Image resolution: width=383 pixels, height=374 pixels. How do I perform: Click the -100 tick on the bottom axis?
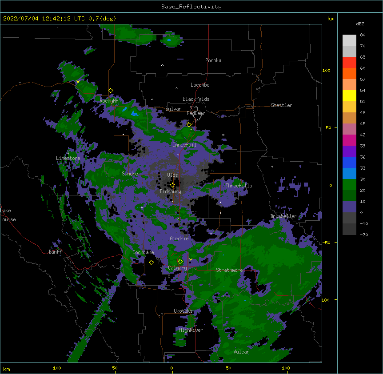click(x=56, y=368)
